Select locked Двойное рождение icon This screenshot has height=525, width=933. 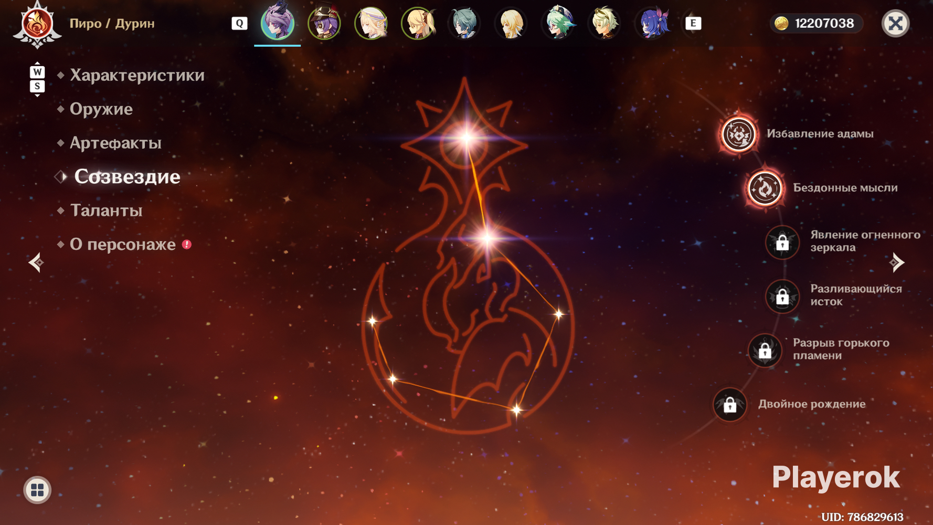tap(730, 404)
